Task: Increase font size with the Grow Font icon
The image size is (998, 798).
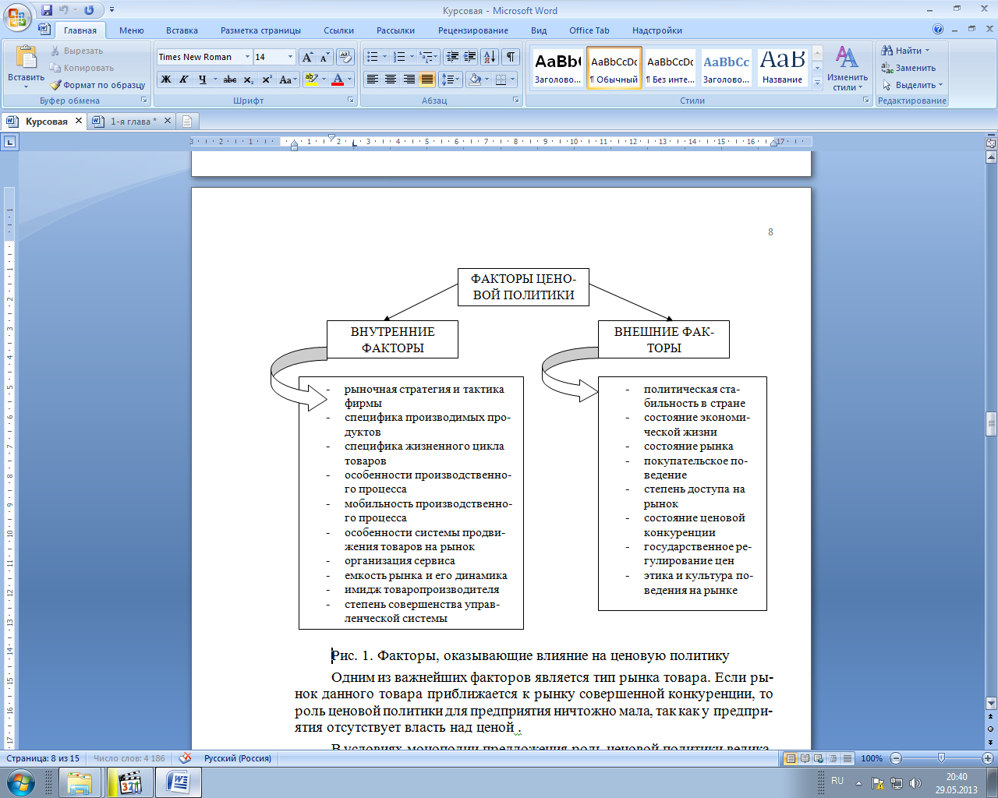Action: coord(307,57)
